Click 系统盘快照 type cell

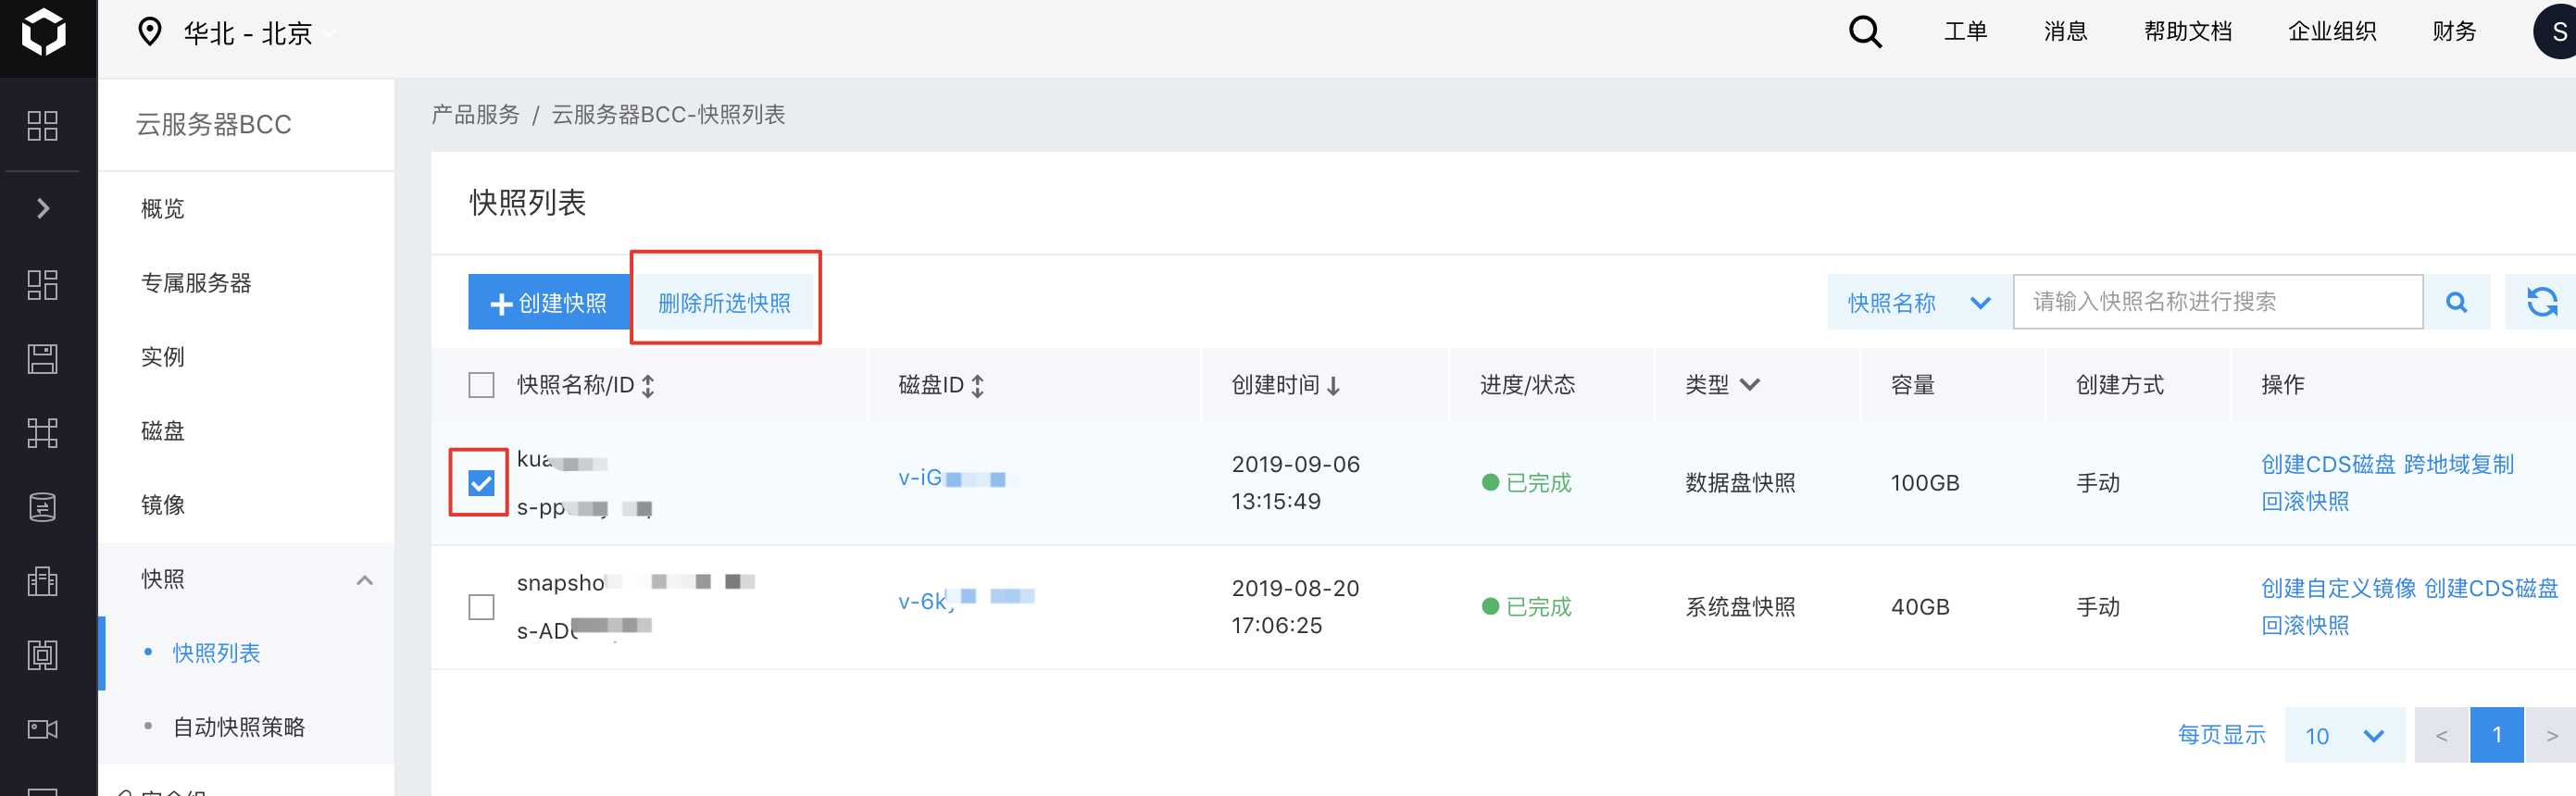pos(1740,607)
